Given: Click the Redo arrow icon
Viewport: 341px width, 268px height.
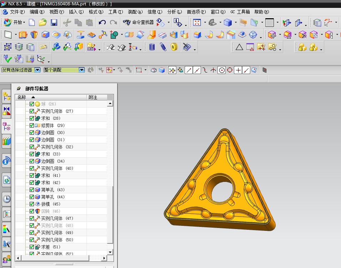Looking at the screenshot, I should [113, 22].
